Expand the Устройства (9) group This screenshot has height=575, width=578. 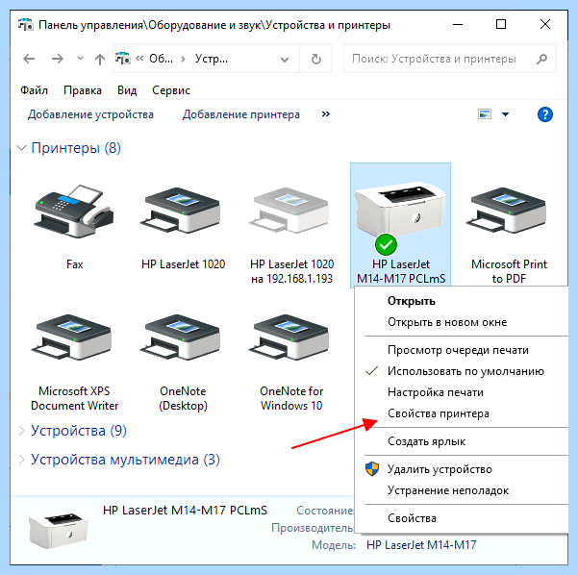[x=21, y=431]
